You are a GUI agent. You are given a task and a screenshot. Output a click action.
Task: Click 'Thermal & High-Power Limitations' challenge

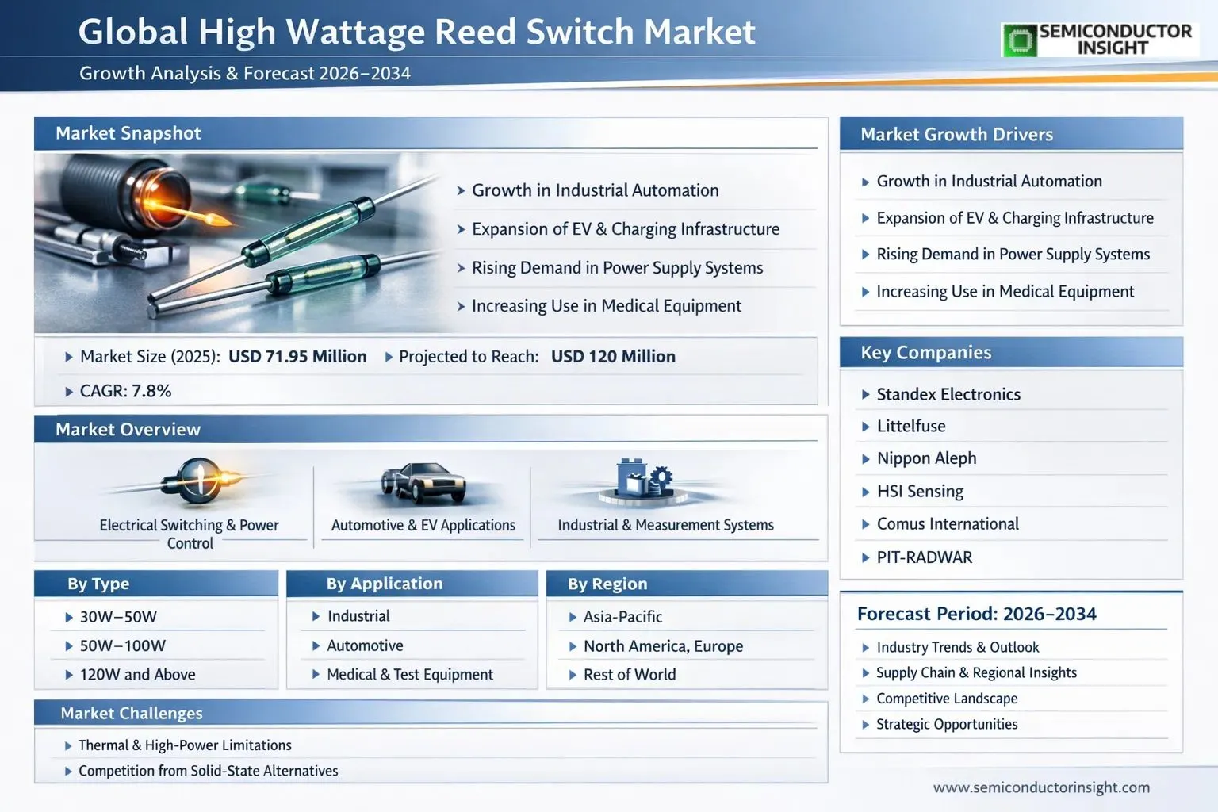[185, 745]
